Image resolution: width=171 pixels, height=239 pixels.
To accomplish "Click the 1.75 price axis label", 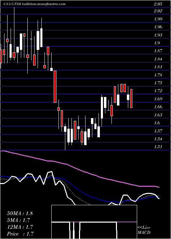I will 158,83.
